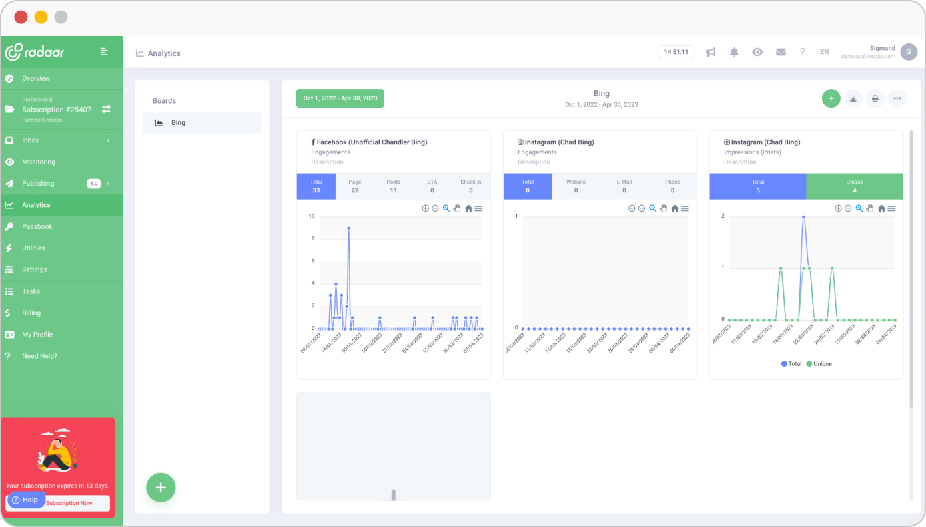
Task: Click the Radaar logo
Action: pos(35,51)
